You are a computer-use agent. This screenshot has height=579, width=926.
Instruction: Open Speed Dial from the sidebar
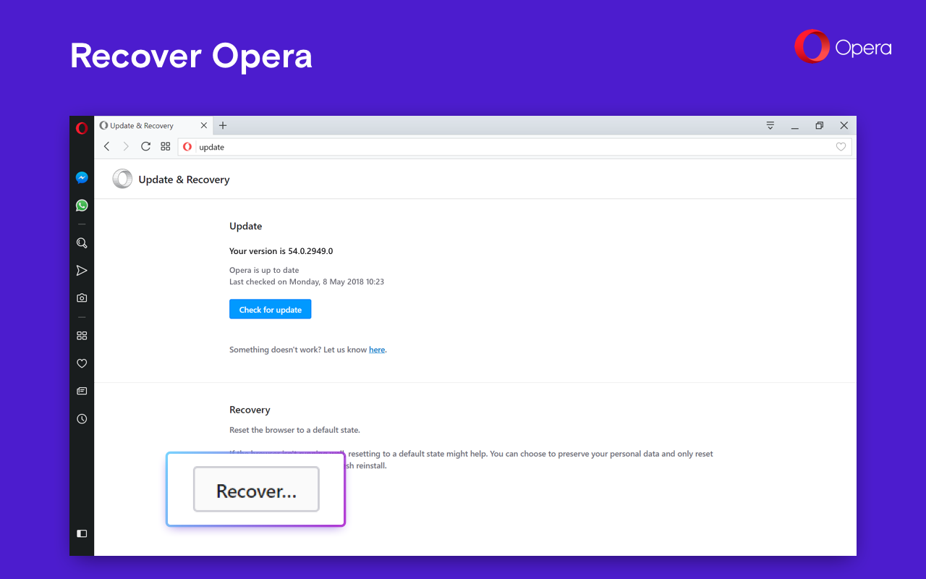pos(82,336)
